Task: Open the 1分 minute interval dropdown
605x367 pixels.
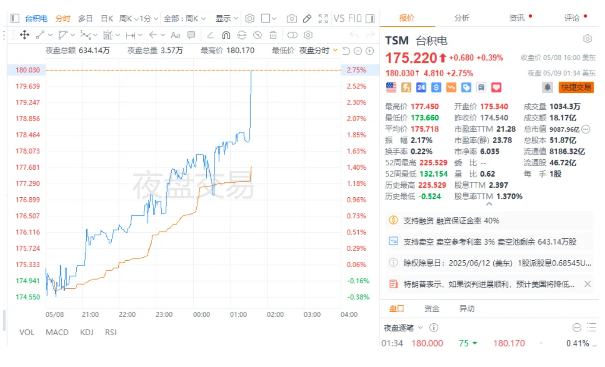Action: coord(149,18)
